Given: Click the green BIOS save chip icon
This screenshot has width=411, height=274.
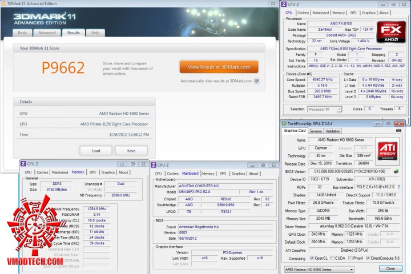Looking at the screenshot, I should point(396,171).
